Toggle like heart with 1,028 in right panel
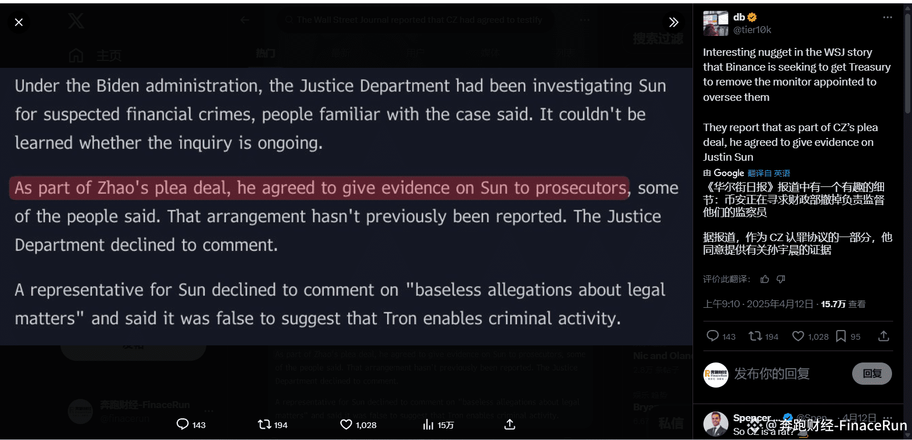912x440 pixels. pyautogui.click(x=798, y=336)
